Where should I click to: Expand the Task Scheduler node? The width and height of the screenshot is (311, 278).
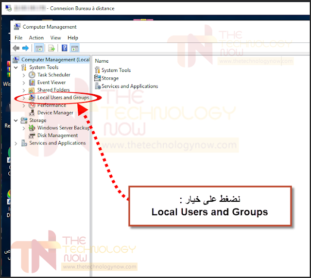(24, 75)
